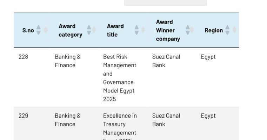Click Best Risk Management and Governance title
This screenshot has height=140, width=267.
coord(119,78)
